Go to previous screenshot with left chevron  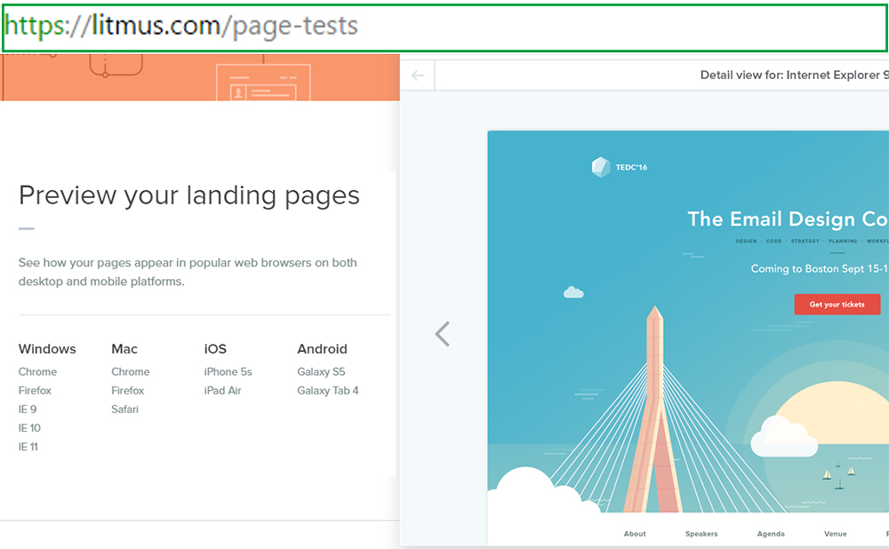pos(443,334)
